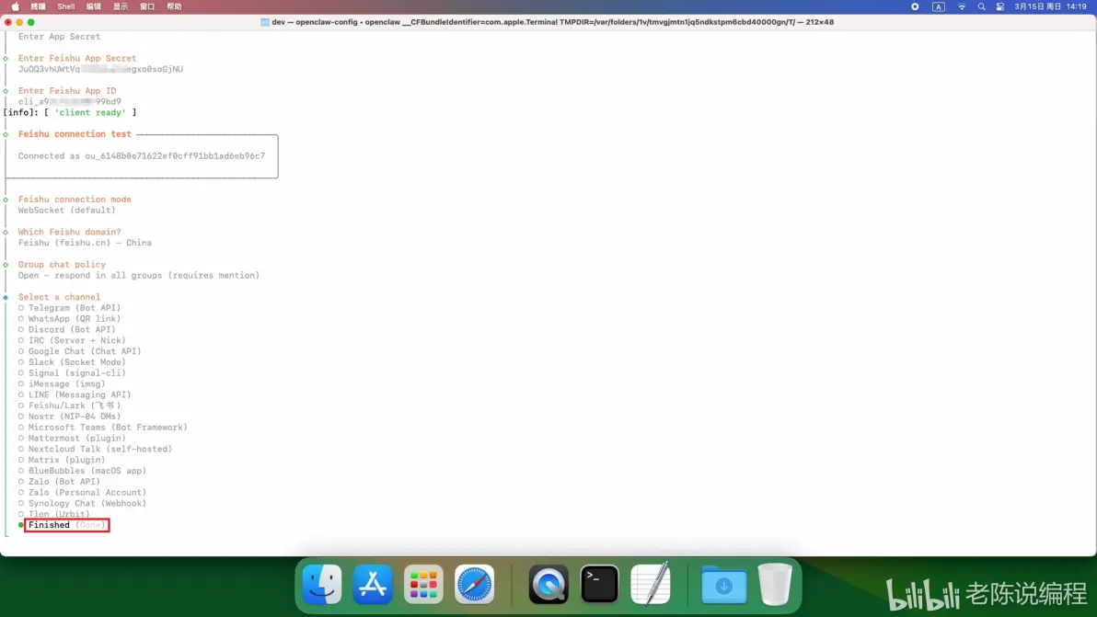This screenshot has height=617, width=1097.
Task: Click 'Group chat policy' prompt text
Action: (62, 264)
